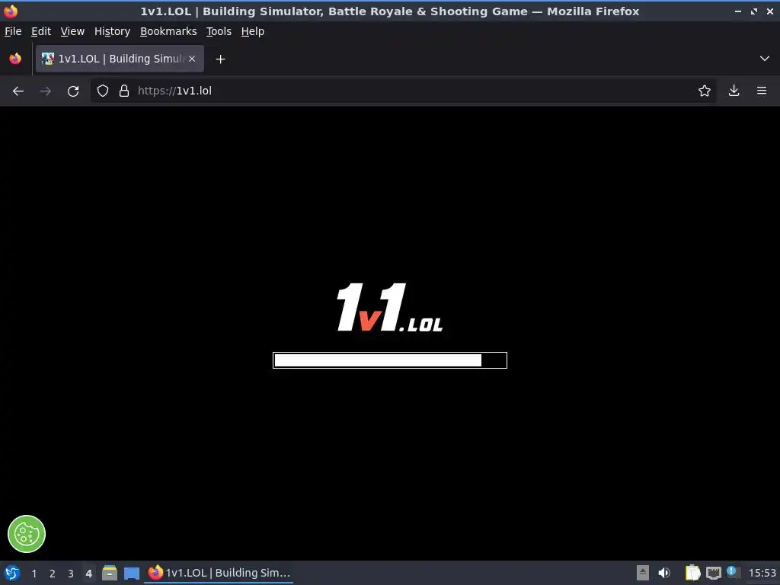Open the removable media tray icon
The image size is (780, 585).
click(x=643, y=573)
